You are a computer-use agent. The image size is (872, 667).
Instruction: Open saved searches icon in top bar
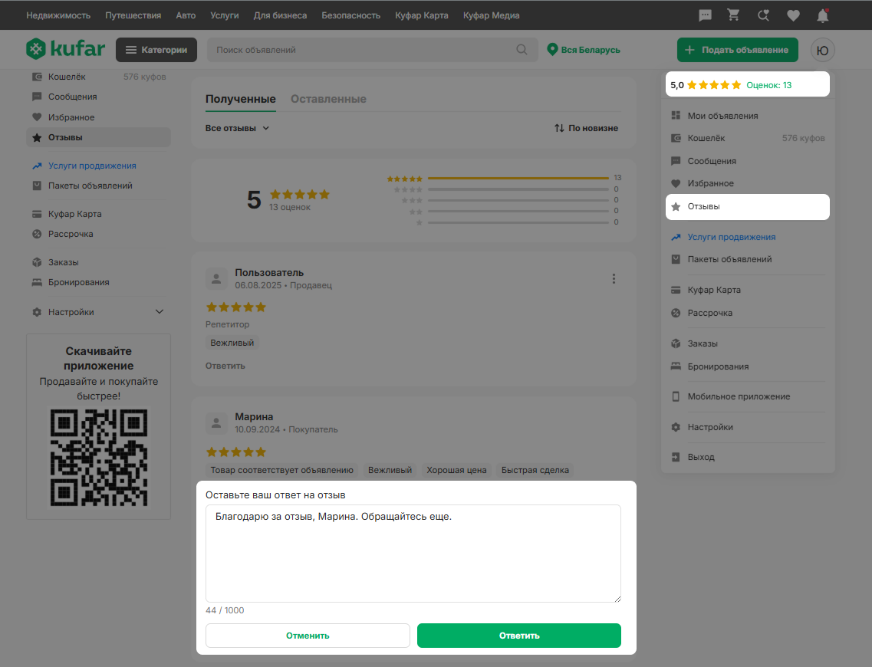pyautogui.click(x=764, y=15)
